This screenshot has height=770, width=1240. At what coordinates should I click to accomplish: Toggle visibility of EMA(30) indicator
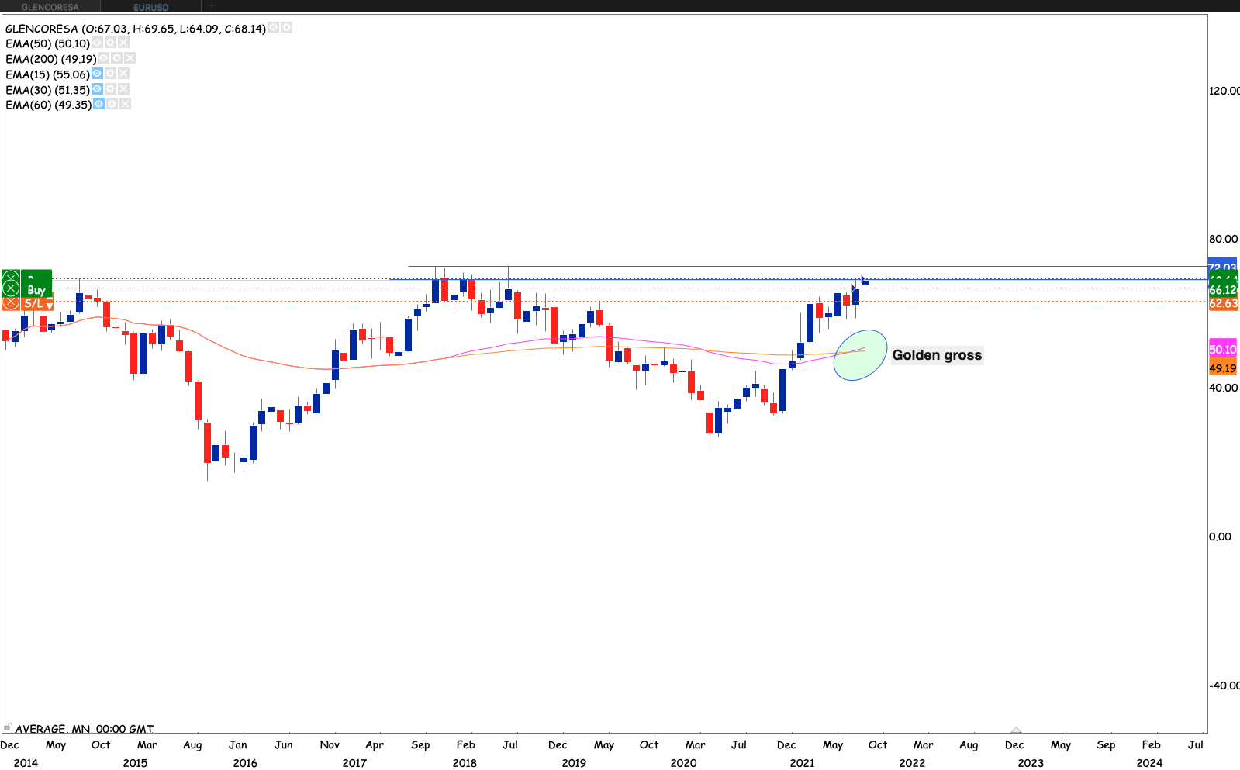pyautogui.click(x=97, y=89)
